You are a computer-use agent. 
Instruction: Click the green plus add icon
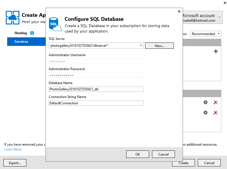click(216, 51)
